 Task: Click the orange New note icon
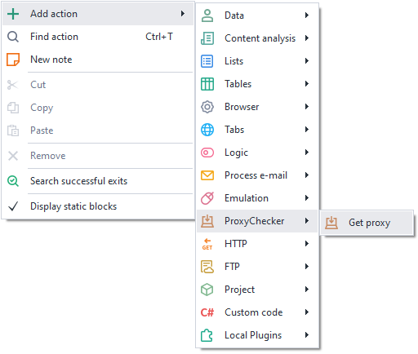[13, 60]
